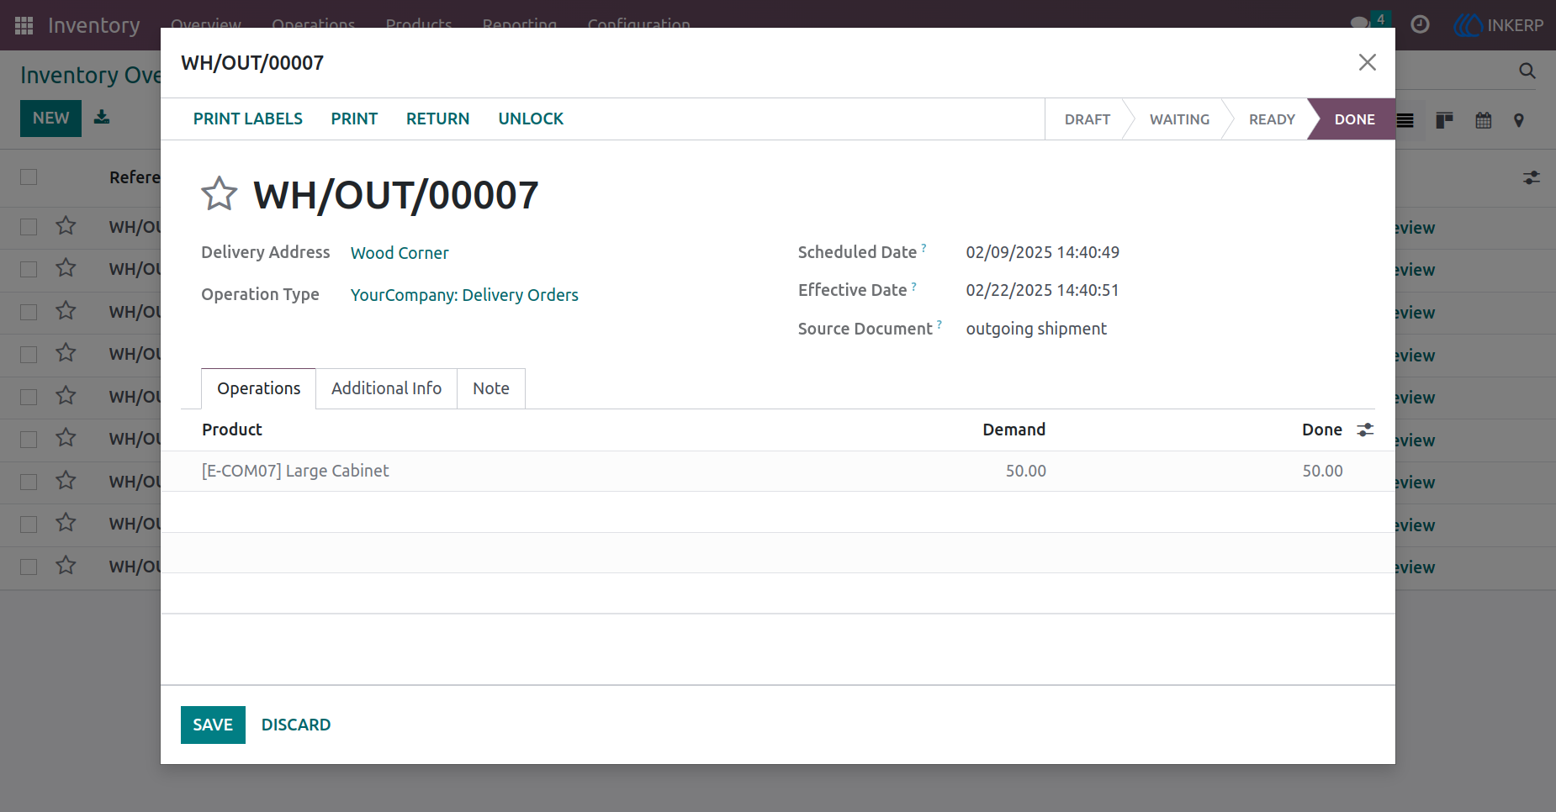Star the last transfer row in list
Image resolution: width=1556 pixels, height=812 pixels.
66,566
